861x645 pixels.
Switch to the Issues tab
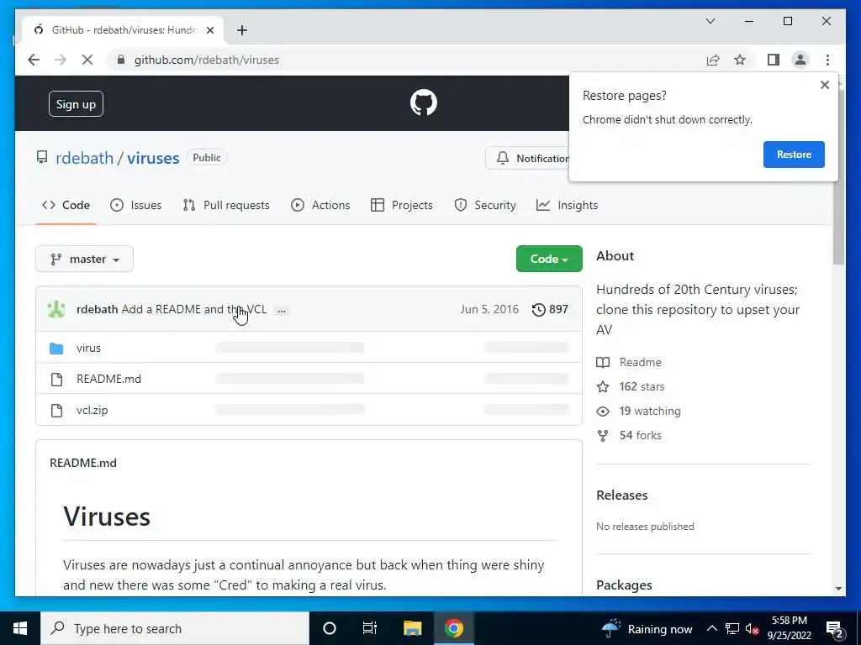(136, 205)
